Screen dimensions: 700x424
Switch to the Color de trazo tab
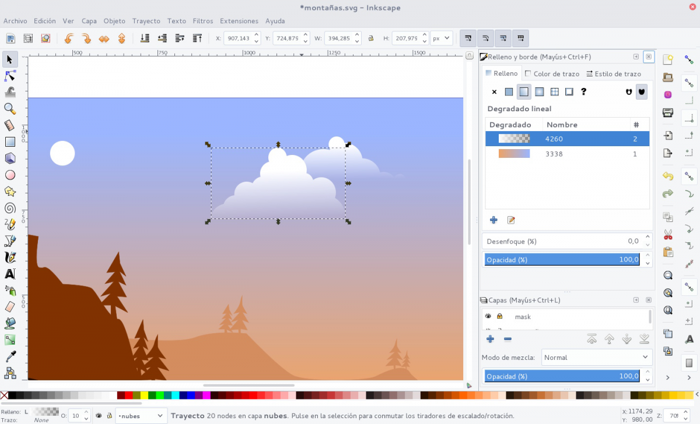point(552,73)
